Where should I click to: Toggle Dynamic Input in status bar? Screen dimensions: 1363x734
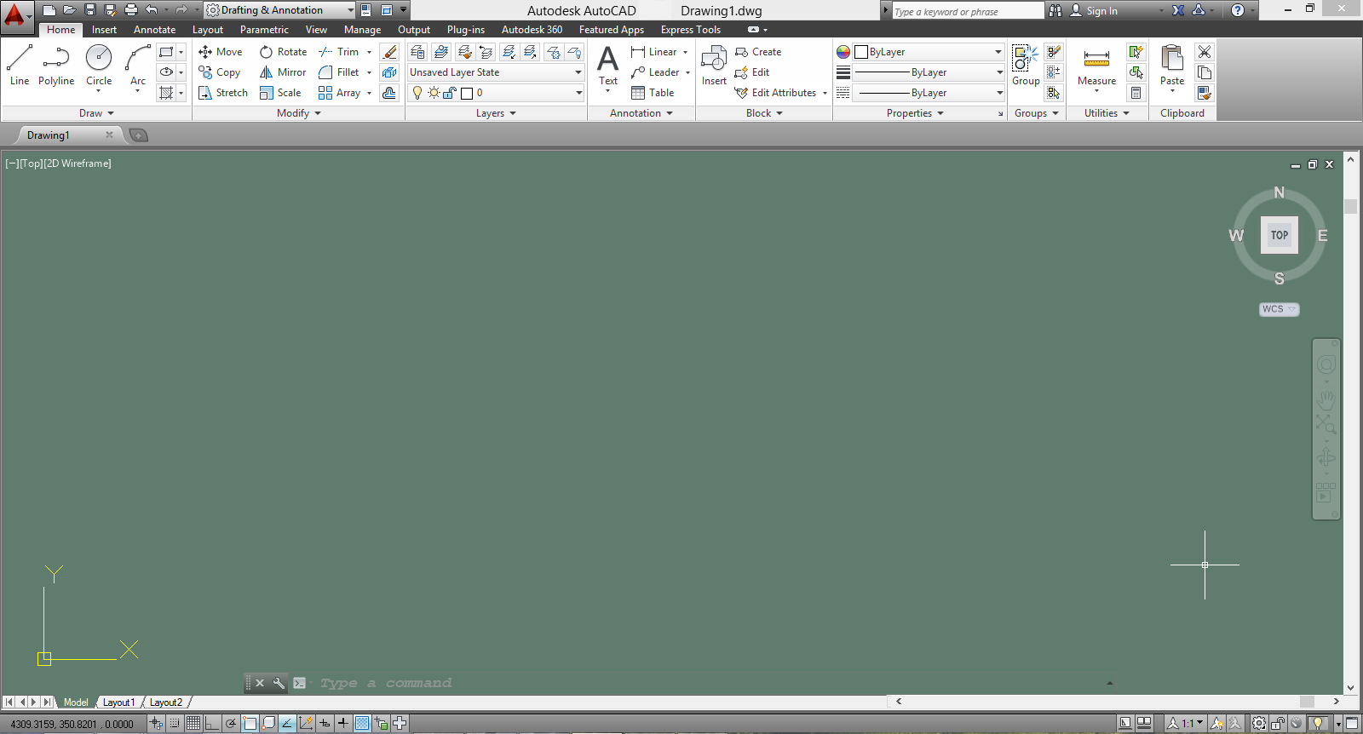point(325,724)
